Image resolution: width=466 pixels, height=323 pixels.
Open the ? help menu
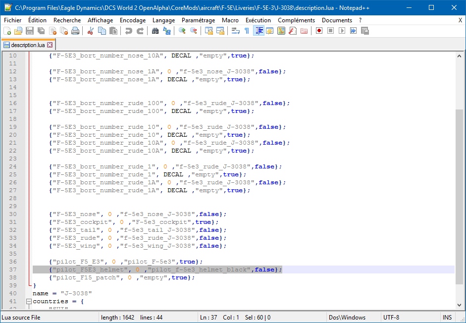click(360, 20)
